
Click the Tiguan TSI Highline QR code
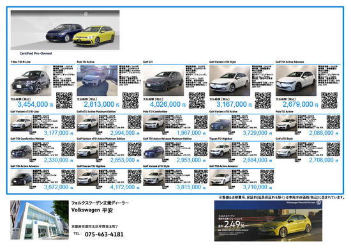[267, 150]
